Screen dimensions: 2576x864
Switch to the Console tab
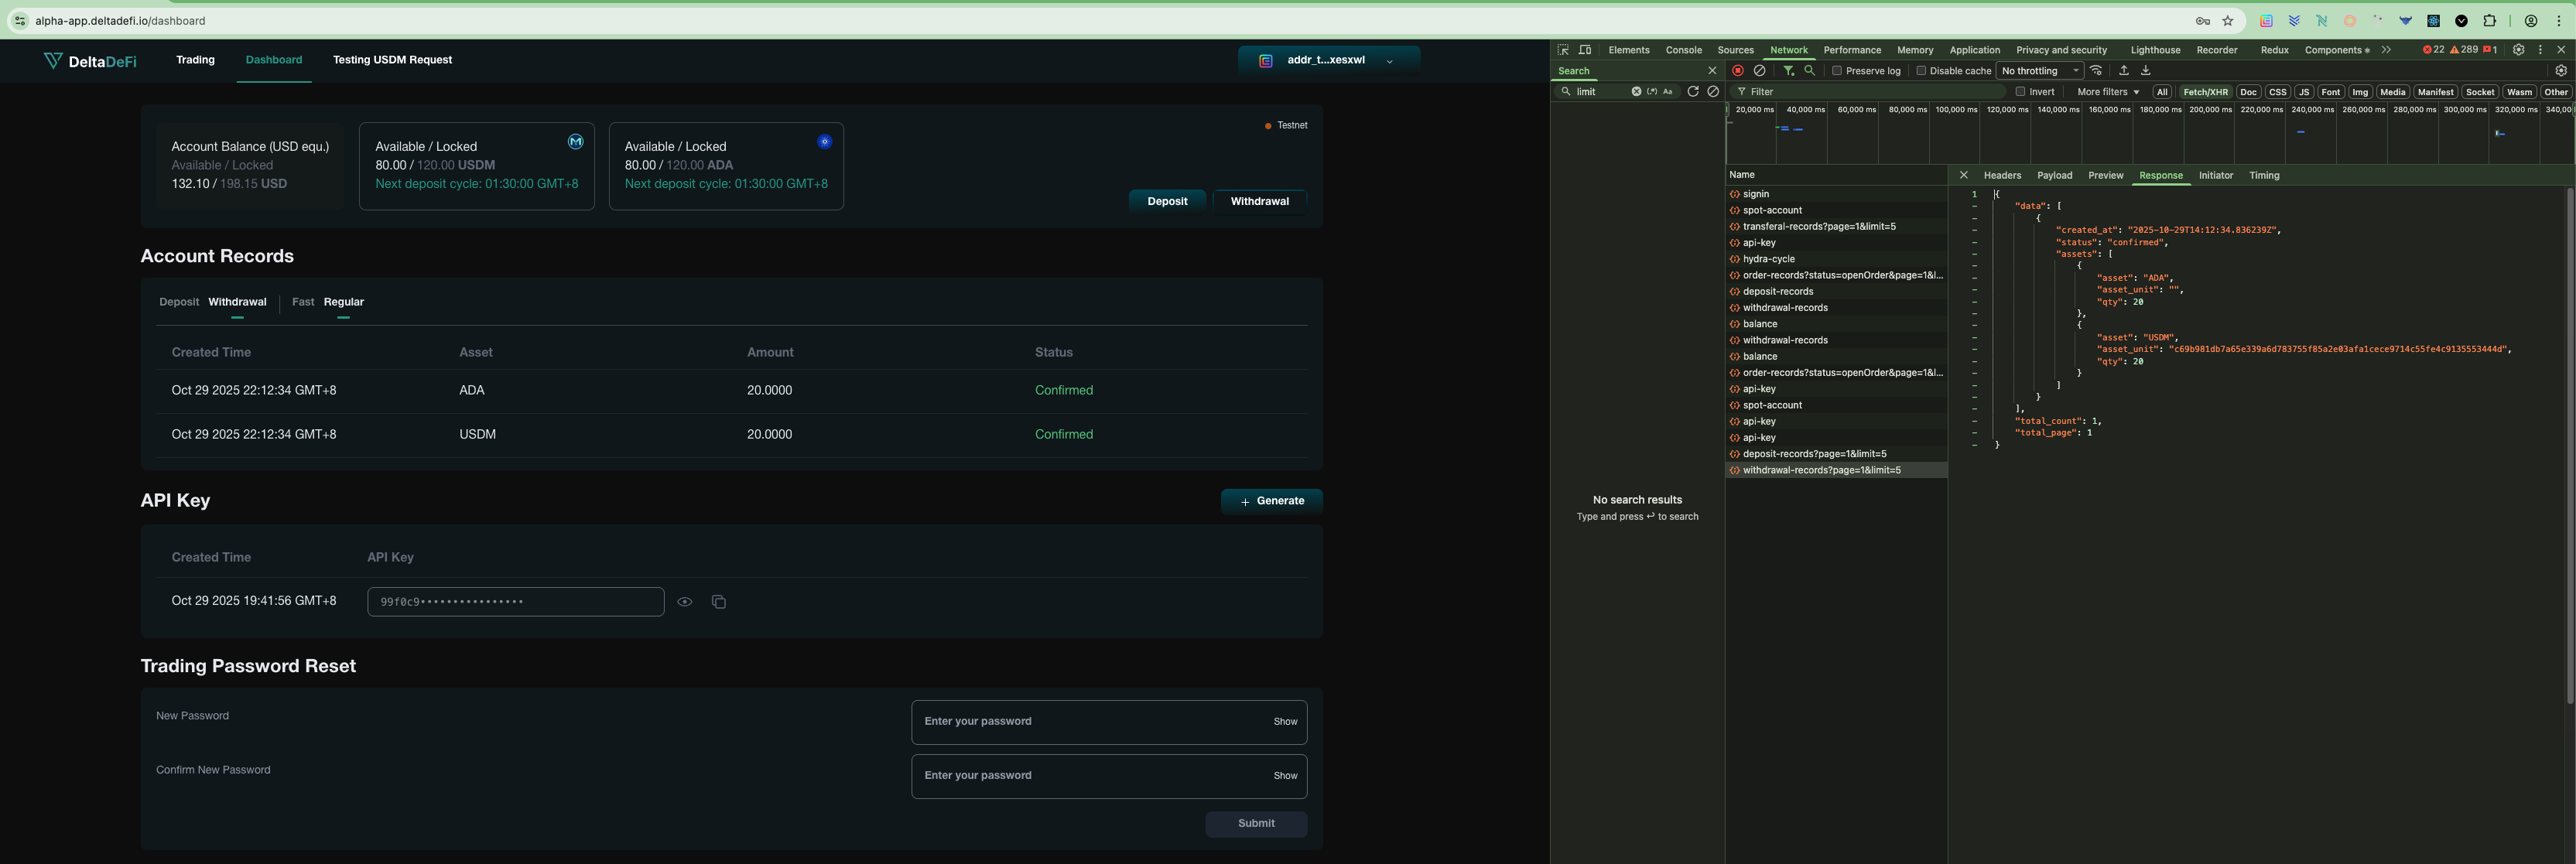(1683, 50)
